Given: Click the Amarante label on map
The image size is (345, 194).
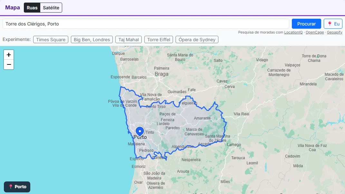Looking at the screenshot, I should click(202, 118).
